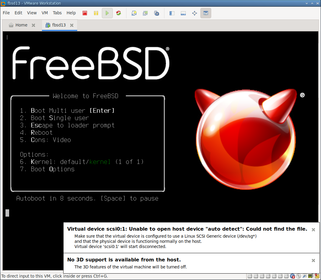Toggle the thumbnail bar toolbar icon
321x280 pixels.
(183, 13)
